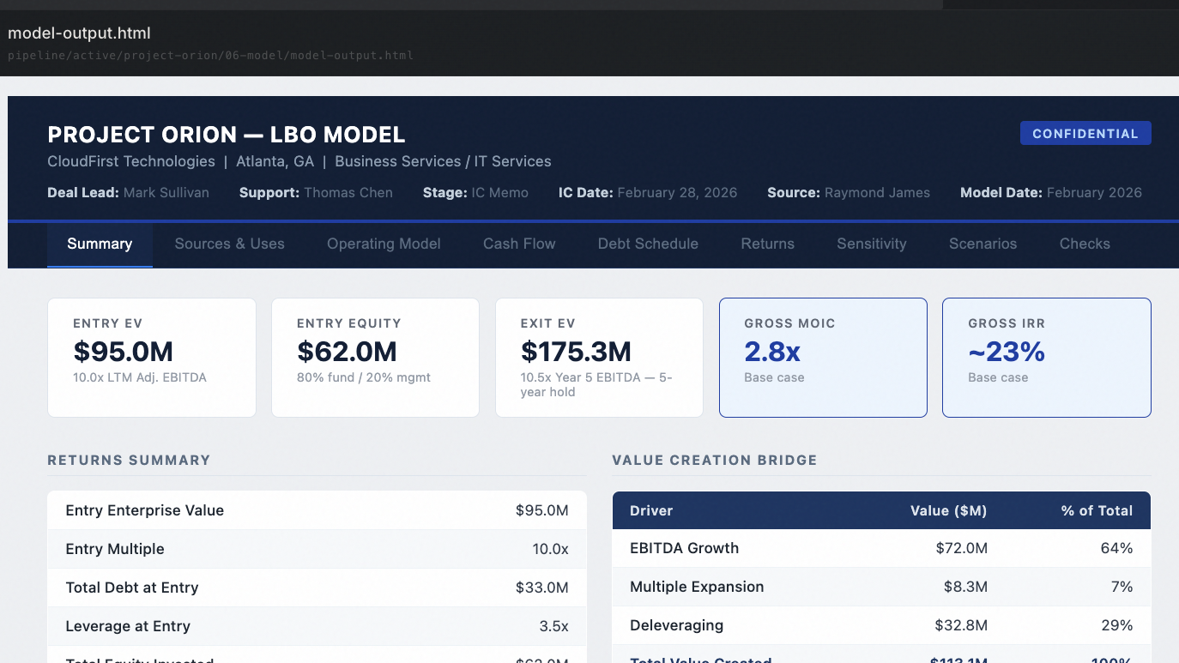Click the active Summary tab
The width and height of the screenshot is (1179, 663).
[100, 244]
